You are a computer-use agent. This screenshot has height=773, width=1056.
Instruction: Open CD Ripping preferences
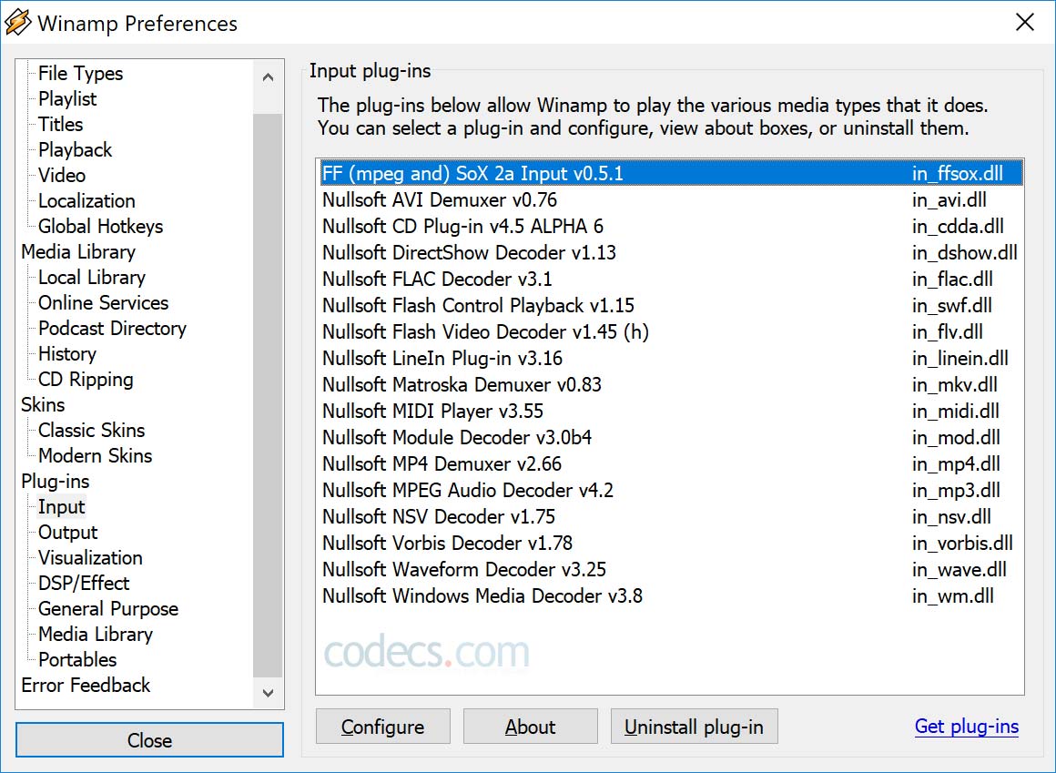click(x=86, y=380)
